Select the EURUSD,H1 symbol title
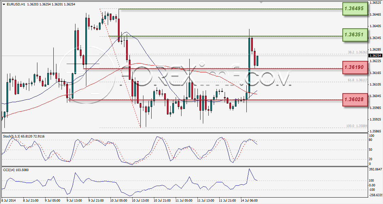 pos(16,4)
